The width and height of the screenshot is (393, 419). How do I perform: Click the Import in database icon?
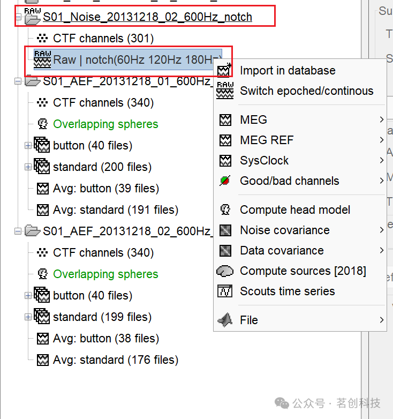pyautogui.click(x=224, y=70)
